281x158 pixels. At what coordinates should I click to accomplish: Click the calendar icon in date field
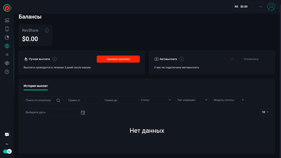[83, 112]
